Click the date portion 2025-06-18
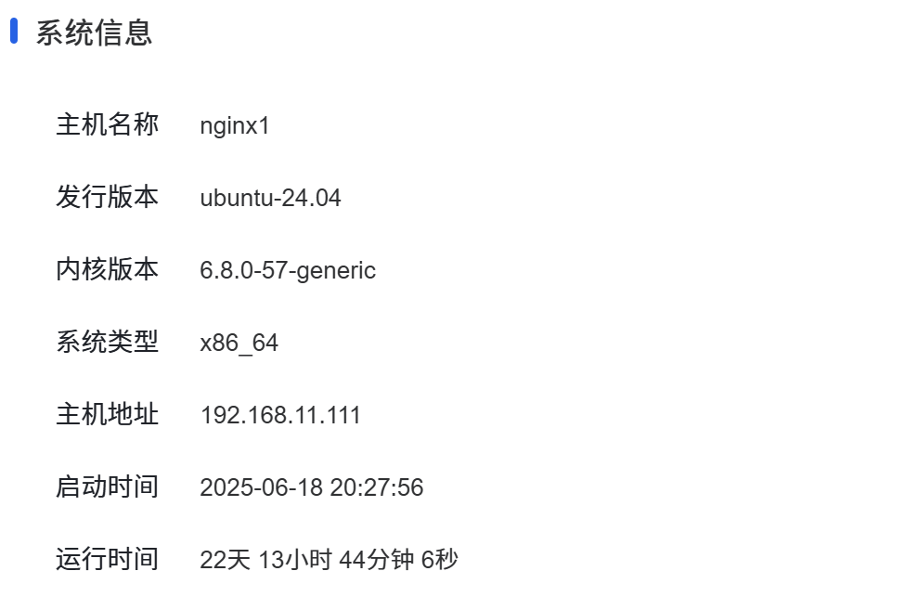 (x=262, y=487)
